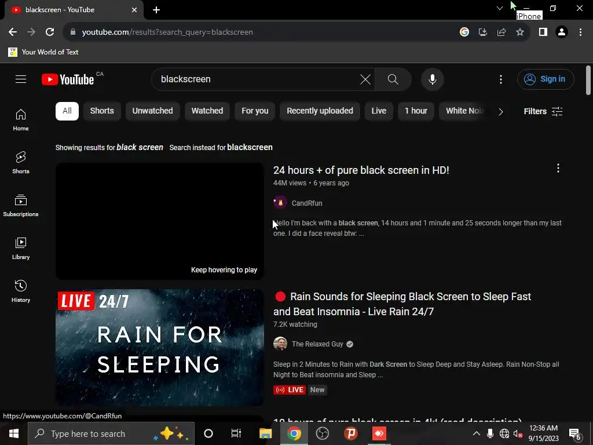Go forward with the browser forward arrow
593x445 pixels.
point(31,32)
